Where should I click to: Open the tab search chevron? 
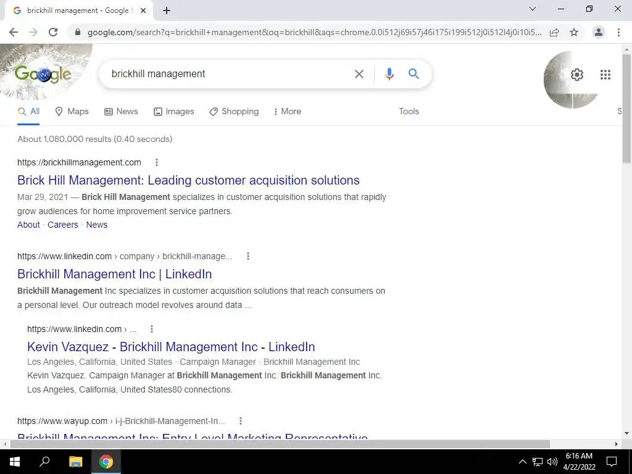pos(533,9)
